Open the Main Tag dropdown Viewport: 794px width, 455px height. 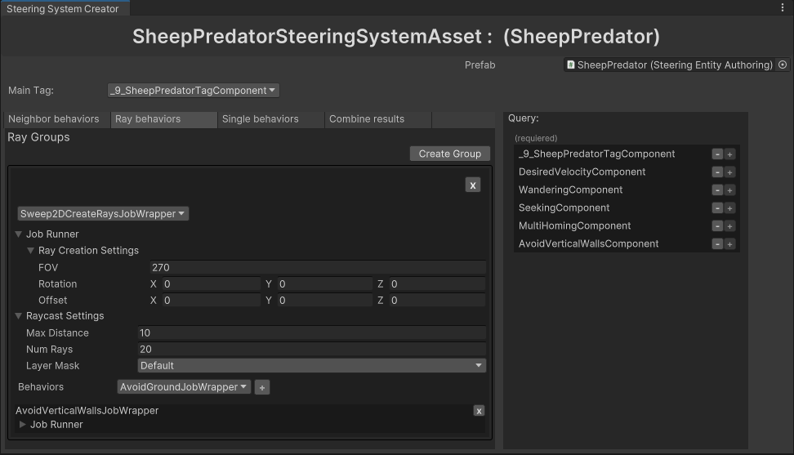click(x=193, y=91)
